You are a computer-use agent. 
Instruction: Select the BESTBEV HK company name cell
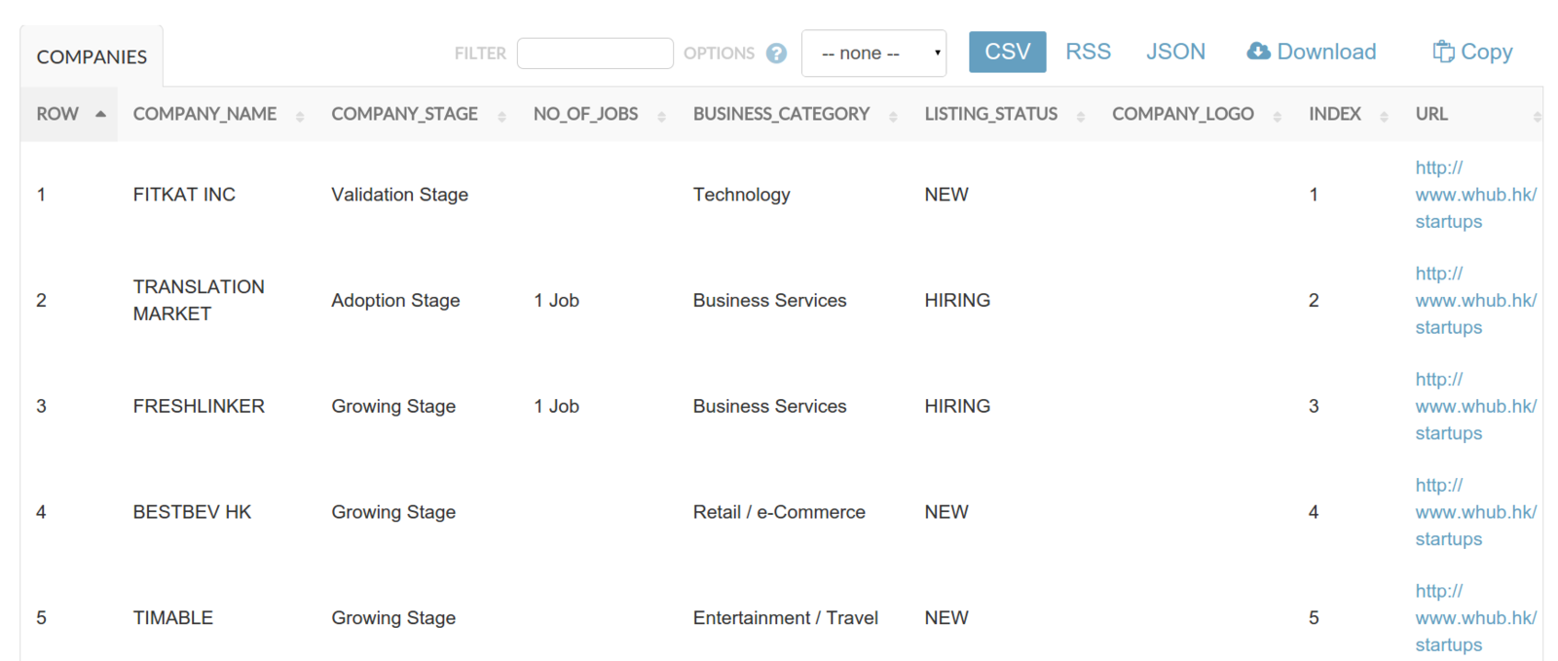tap(192, 512)
